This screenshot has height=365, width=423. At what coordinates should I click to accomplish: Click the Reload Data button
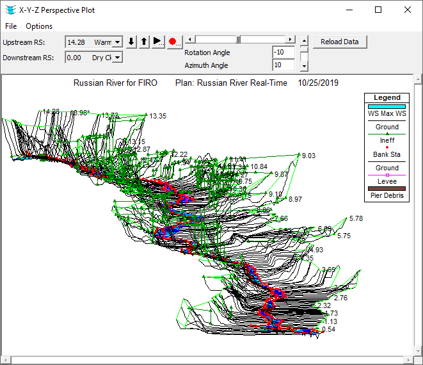[340, 42]
